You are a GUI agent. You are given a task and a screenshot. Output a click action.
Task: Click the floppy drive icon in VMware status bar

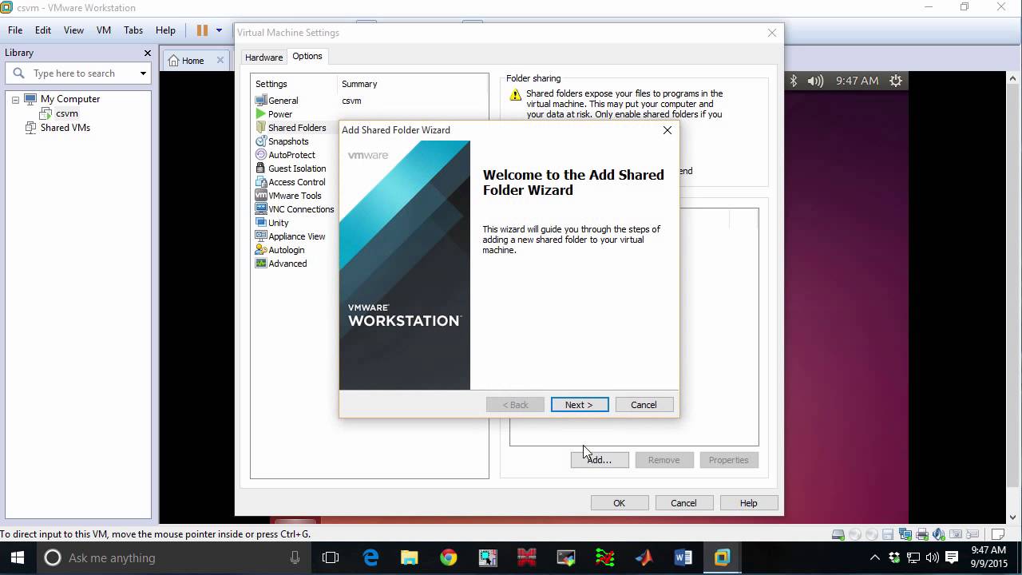pos(888,534)
